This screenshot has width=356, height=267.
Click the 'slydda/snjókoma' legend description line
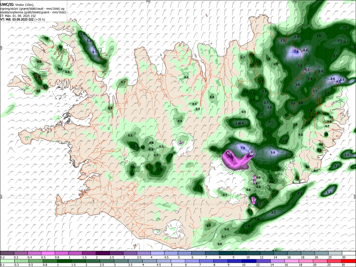pyautogui.click(x=33, y=12)
